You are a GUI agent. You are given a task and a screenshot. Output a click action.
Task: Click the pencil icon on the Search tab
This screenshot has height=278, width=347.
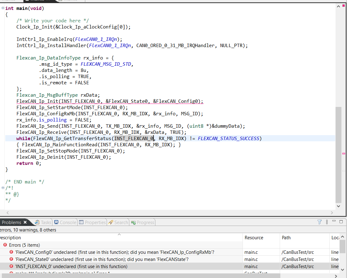pos(110,222)
